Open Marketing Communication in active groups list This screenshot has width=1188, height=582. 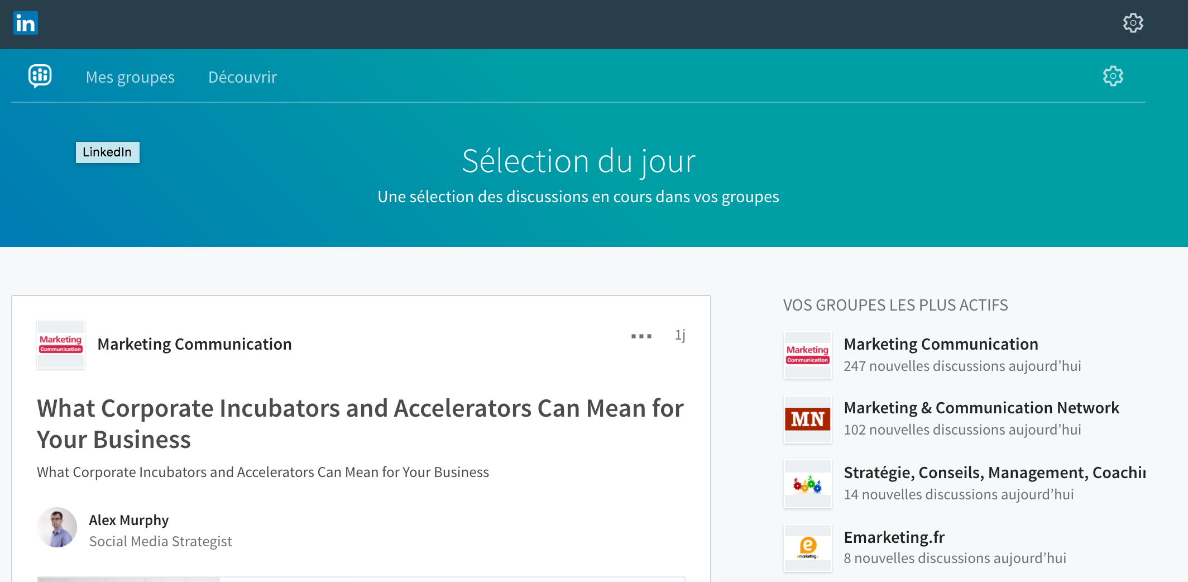[x=941, y=344]
